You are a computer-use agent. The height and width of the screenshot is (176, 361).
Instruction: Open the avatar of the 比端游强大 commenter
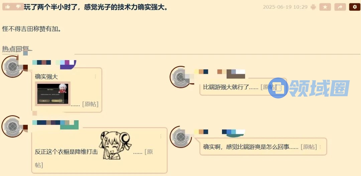[181, 77]
